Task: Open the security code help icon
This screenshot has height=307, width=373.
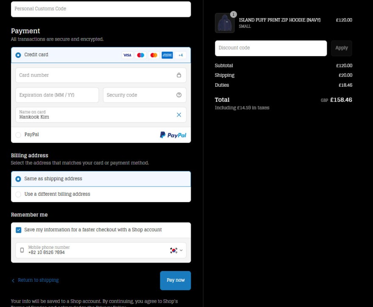Action: coord(179,95)
